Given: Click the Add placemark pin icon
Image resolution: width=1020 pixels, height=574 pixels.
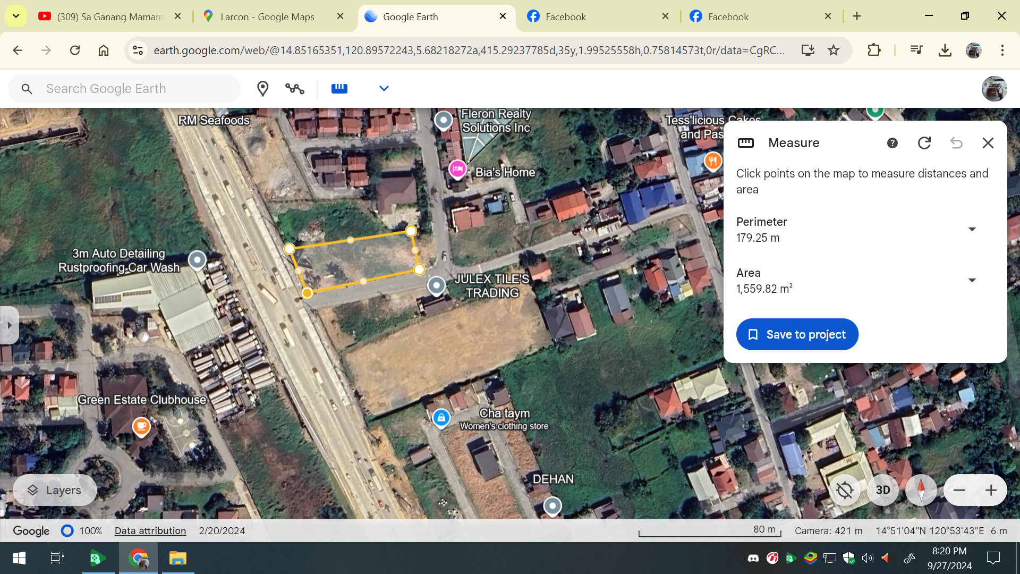Looking at the screenshot, I should (x=262, y=89).
